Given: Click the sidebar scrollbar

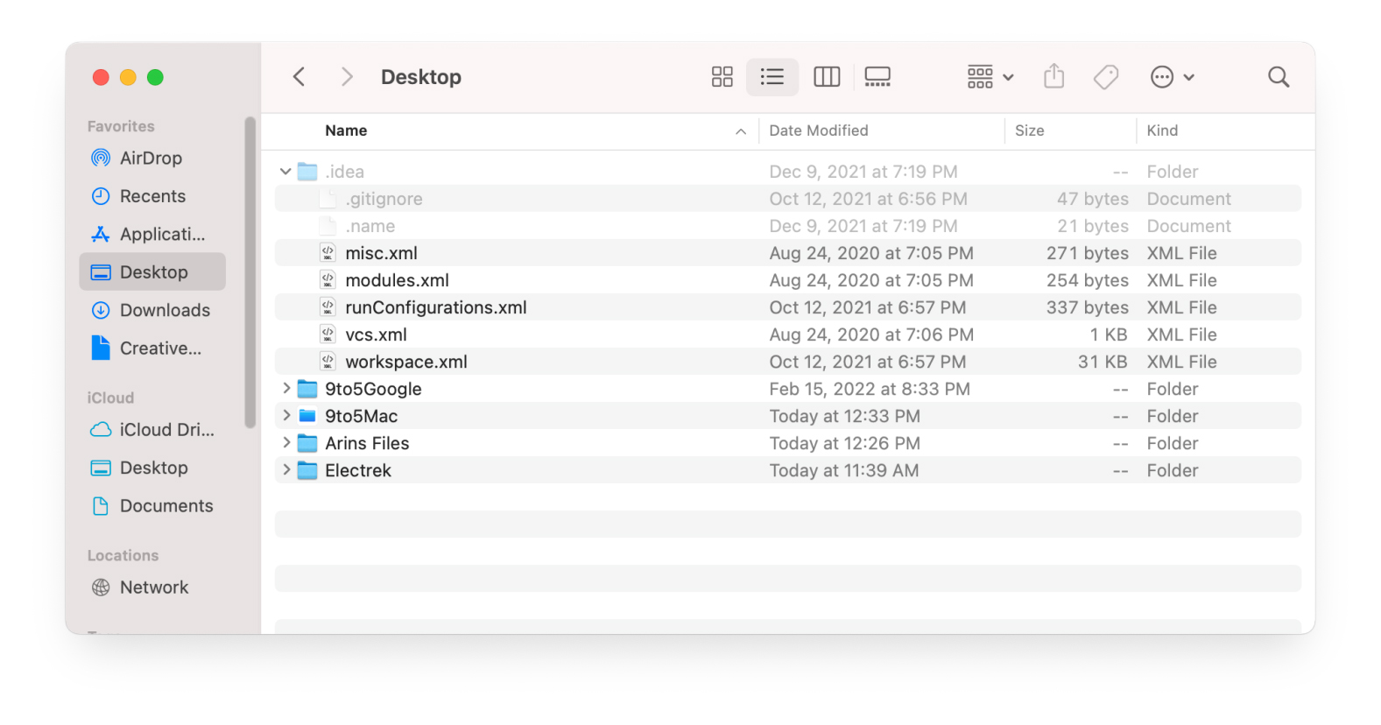Looking at the screenshot, I should click(x=250, y=271).
